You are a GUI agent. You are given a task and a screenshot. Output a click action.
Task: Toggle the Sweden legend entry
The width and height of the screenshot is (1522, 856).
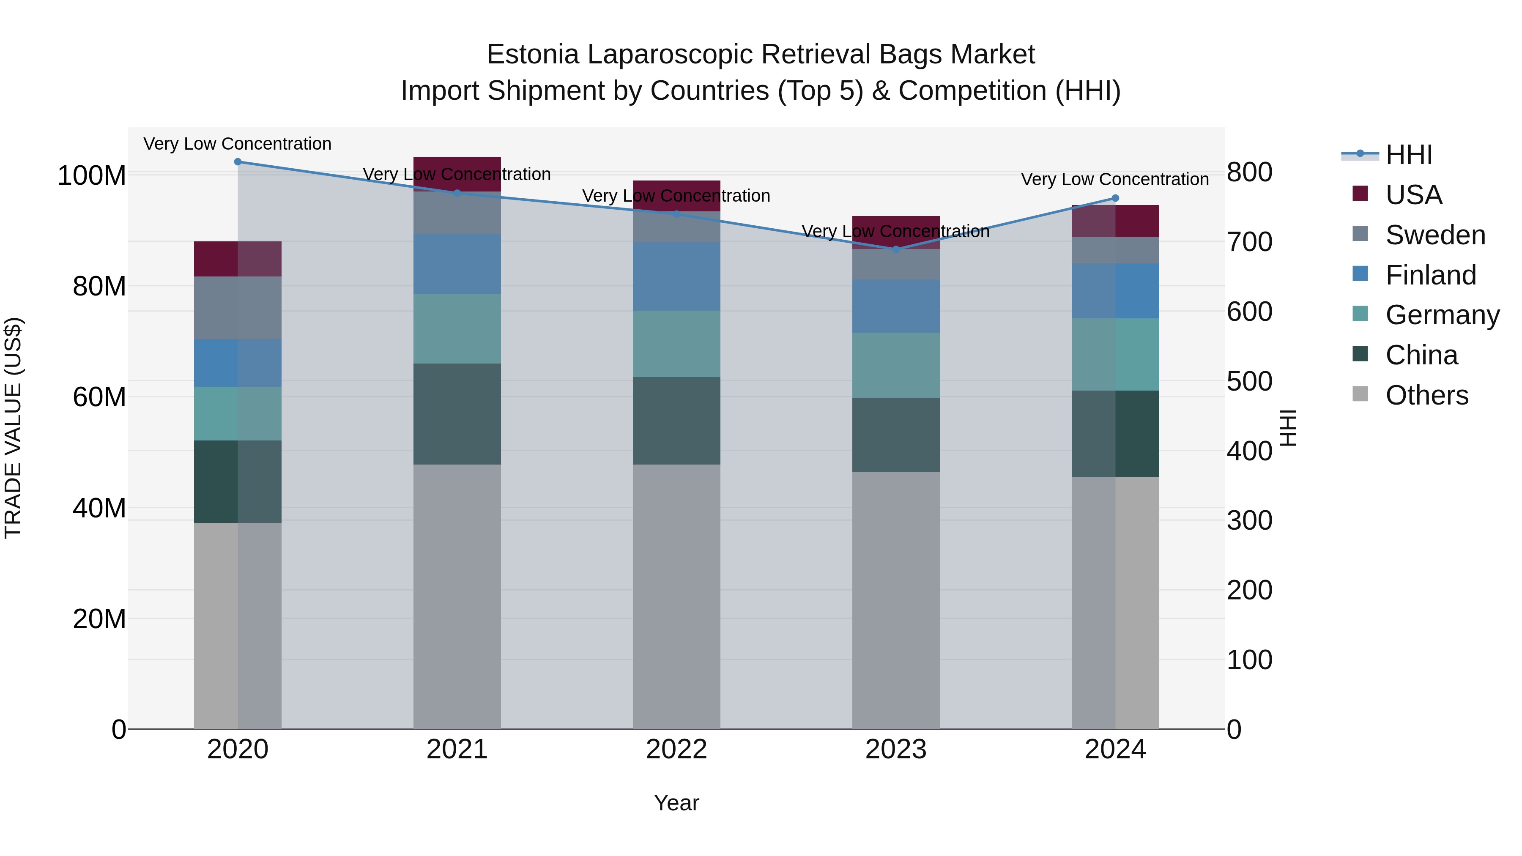[x=1418, y=235]
